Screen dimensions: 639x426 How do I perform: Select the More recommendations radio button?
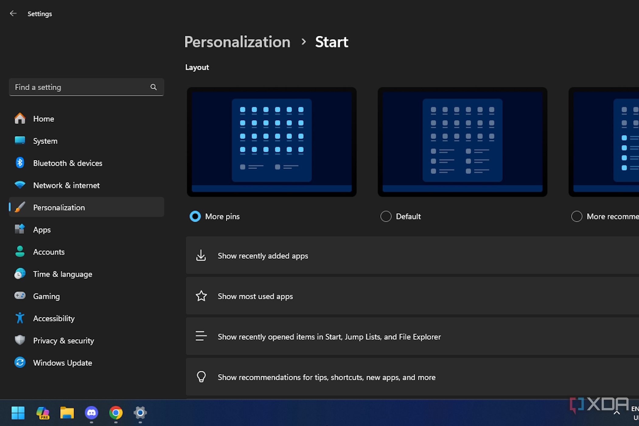pyautogui.click(x=577, y=216)
